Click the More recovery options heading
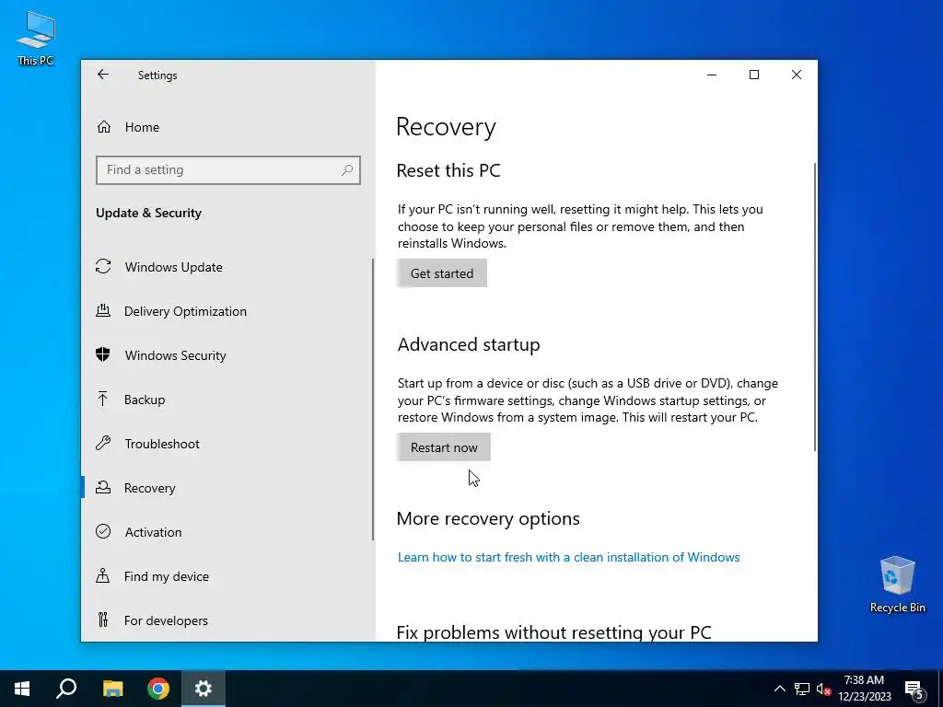Image resolution: width=943 pixels, height=707 pixels. pos(488,518)
